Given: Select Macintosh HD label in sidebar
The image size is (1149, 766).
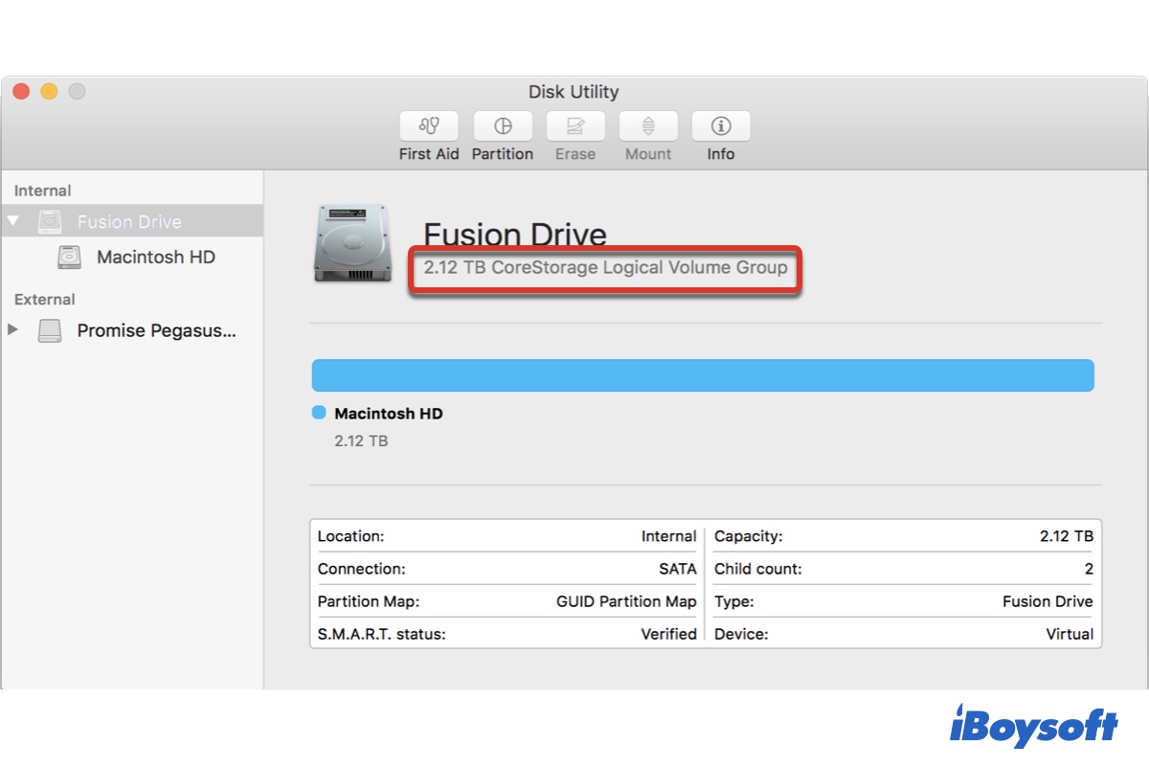Looking at the screenshot, I should [x=156, y=258].
